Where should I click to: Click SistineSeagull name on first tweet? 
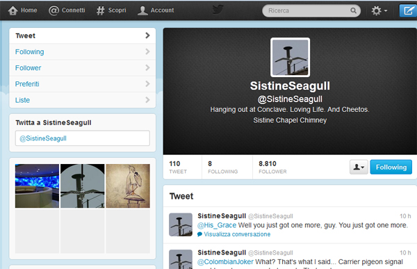pyautogui.click(x=222, y=215)
